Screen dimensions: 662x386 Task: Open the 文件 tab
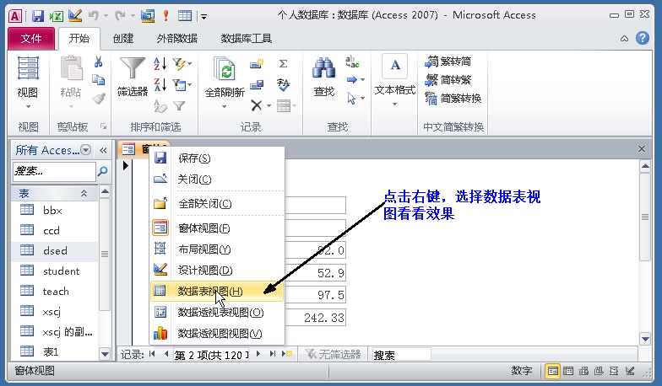(31, 39)
